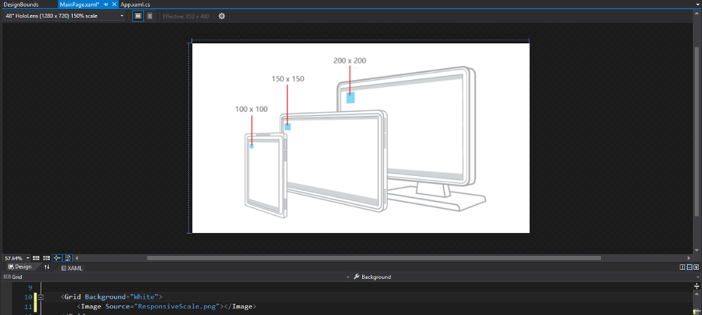
Task: Switch to the XAML pane tab
Action: pos(72,268)
